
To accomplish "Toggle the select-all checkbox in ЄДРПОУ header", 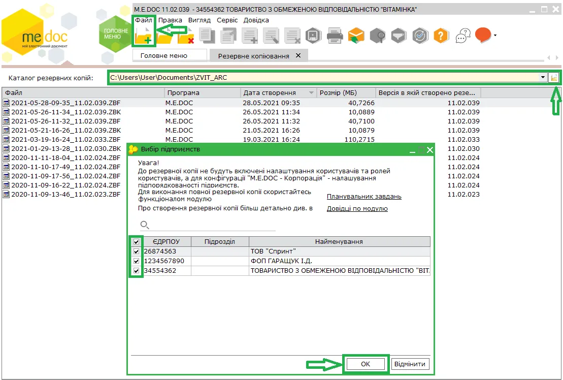I will (136, 242).
